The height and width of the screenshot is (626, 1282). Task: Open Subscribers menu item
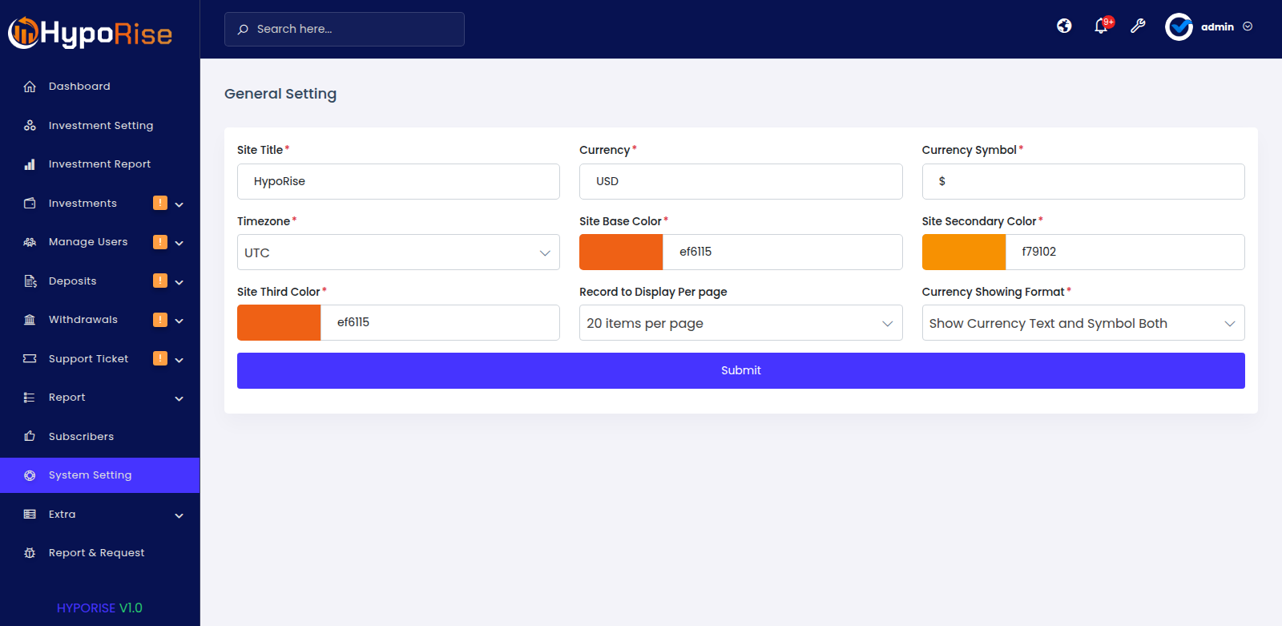(99, 437)
